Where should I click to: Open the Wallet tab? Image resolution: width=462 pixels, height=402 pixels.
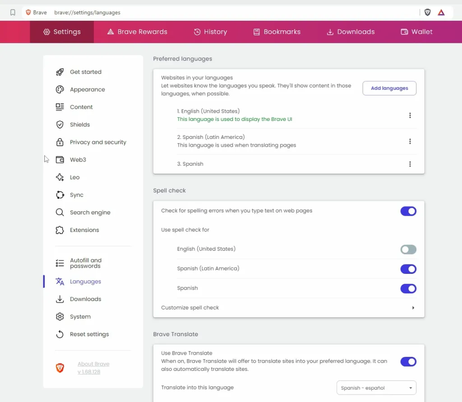coord(416,32)
